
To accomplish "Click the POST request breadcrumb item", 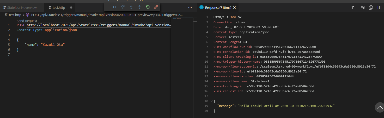I will pyautogui.click(x=107, y=15).
